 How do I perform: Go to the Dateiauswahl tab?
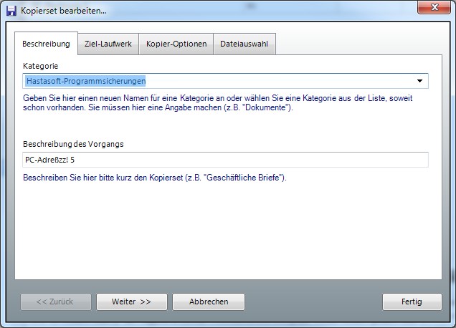244,44
